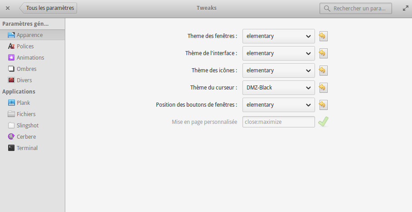
Task: Reset the Thème du curseur setting
Action: (323, 88)
